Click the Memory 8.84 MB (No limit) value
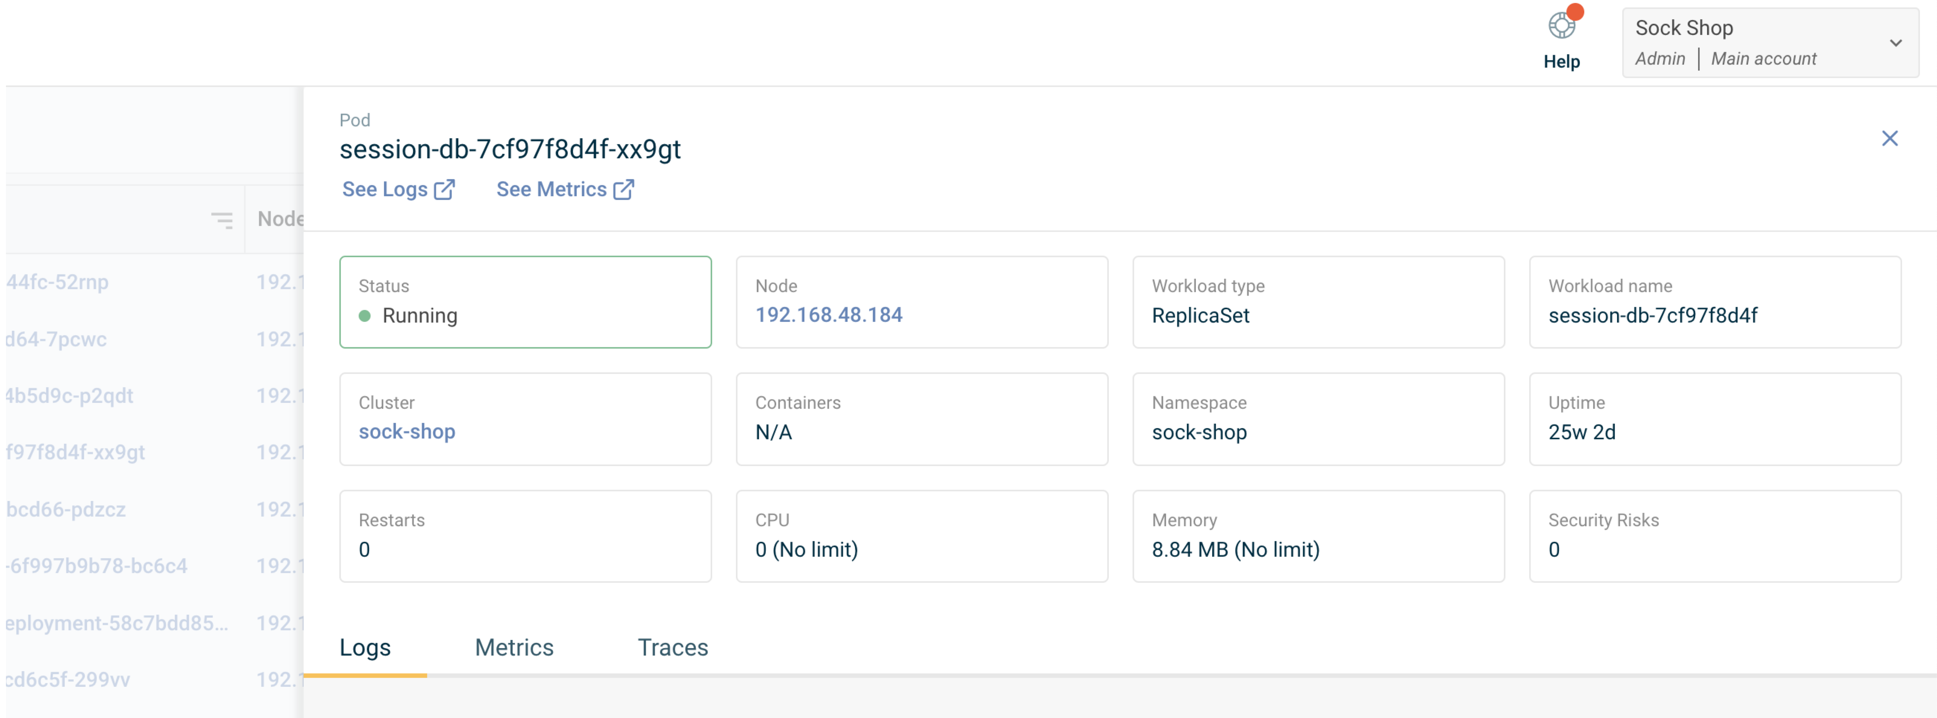This screenshot has width=1937, height=718. coord(1235,550)
